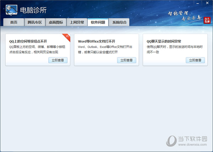213x152 pixels.
Task: Open the 系统综合 tab
Action: tap(119, 22)
